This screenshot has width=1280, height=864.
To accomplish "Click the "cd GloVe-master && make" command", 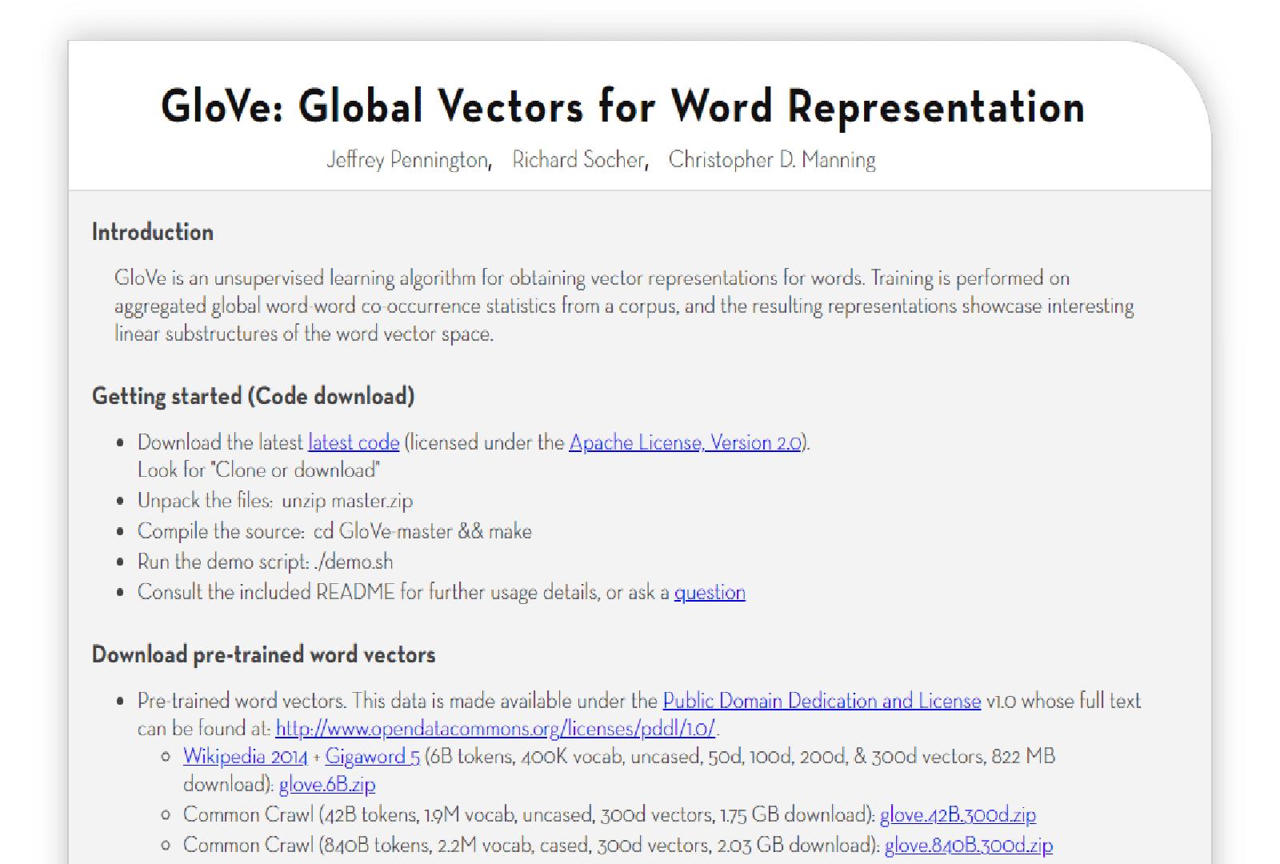I will [x=422, y=531].
